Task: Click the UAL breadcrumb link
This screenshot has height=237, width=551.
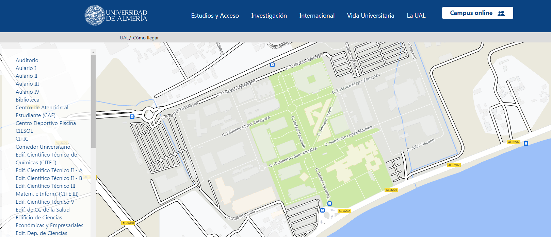Action: click(x=124, y=38)
